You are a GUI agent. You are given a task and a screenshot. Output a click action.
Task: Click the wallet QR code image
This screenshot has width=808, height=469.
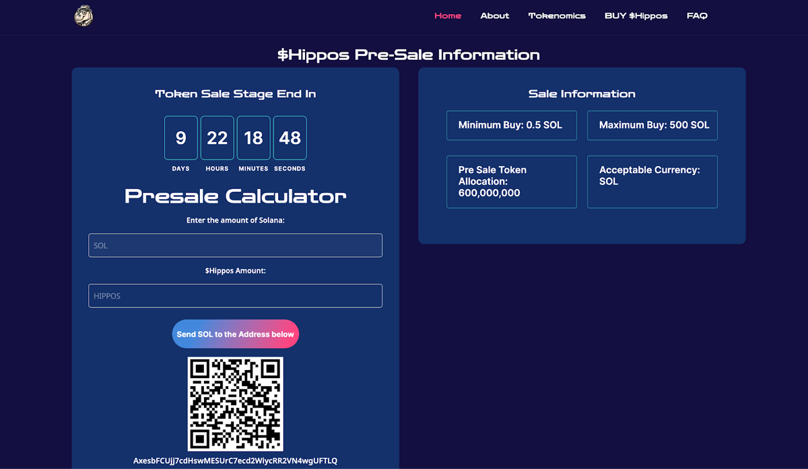pyautogui.click(x=235, y=404)
